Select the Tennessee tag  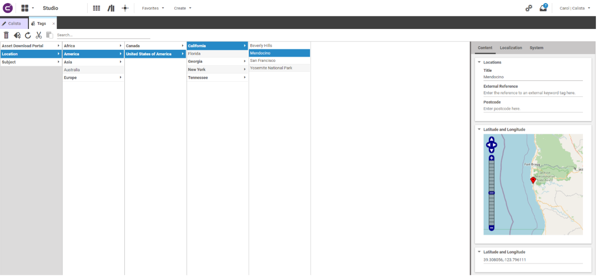217,78
